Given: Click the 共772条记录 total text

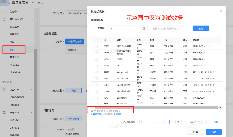Looking at the screenshot, I should point(128,122).
